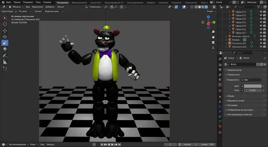Expand the Камера object tree
Image resolution: width=268 pixels, height=147 pixels.
tap(226, 40)
